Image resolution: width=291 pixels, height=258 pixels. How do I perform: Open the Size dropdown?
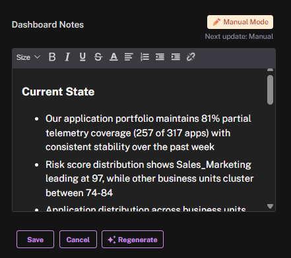pyautogui.click(x=28, y=57)
